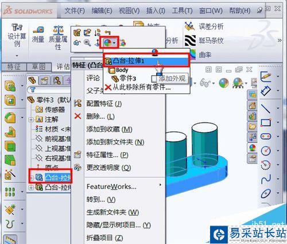Toggle Curvature (曲率) display
Screen dimensions: 287x244
coord(201,55)
